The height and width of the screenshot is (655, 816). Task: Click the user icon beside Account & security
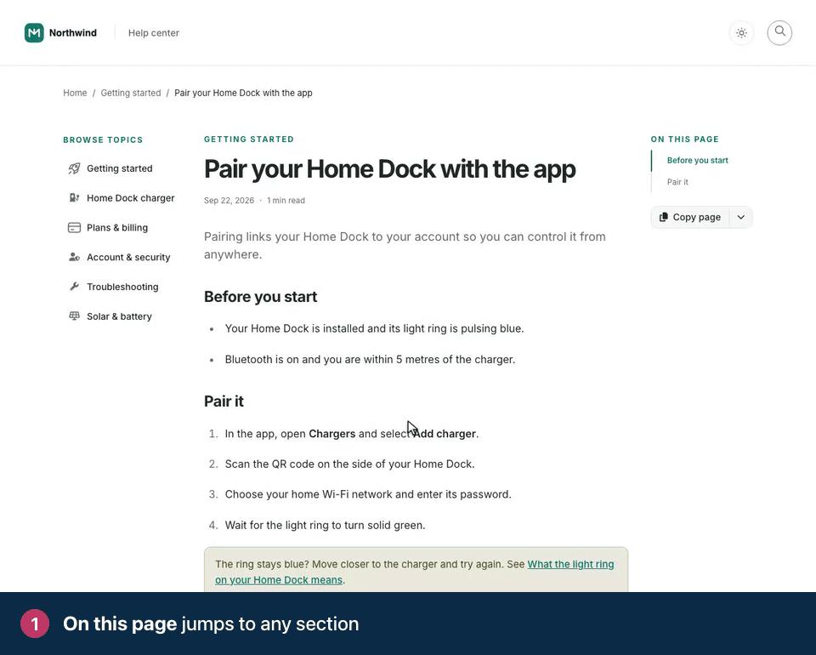click(x=75, y=257)
